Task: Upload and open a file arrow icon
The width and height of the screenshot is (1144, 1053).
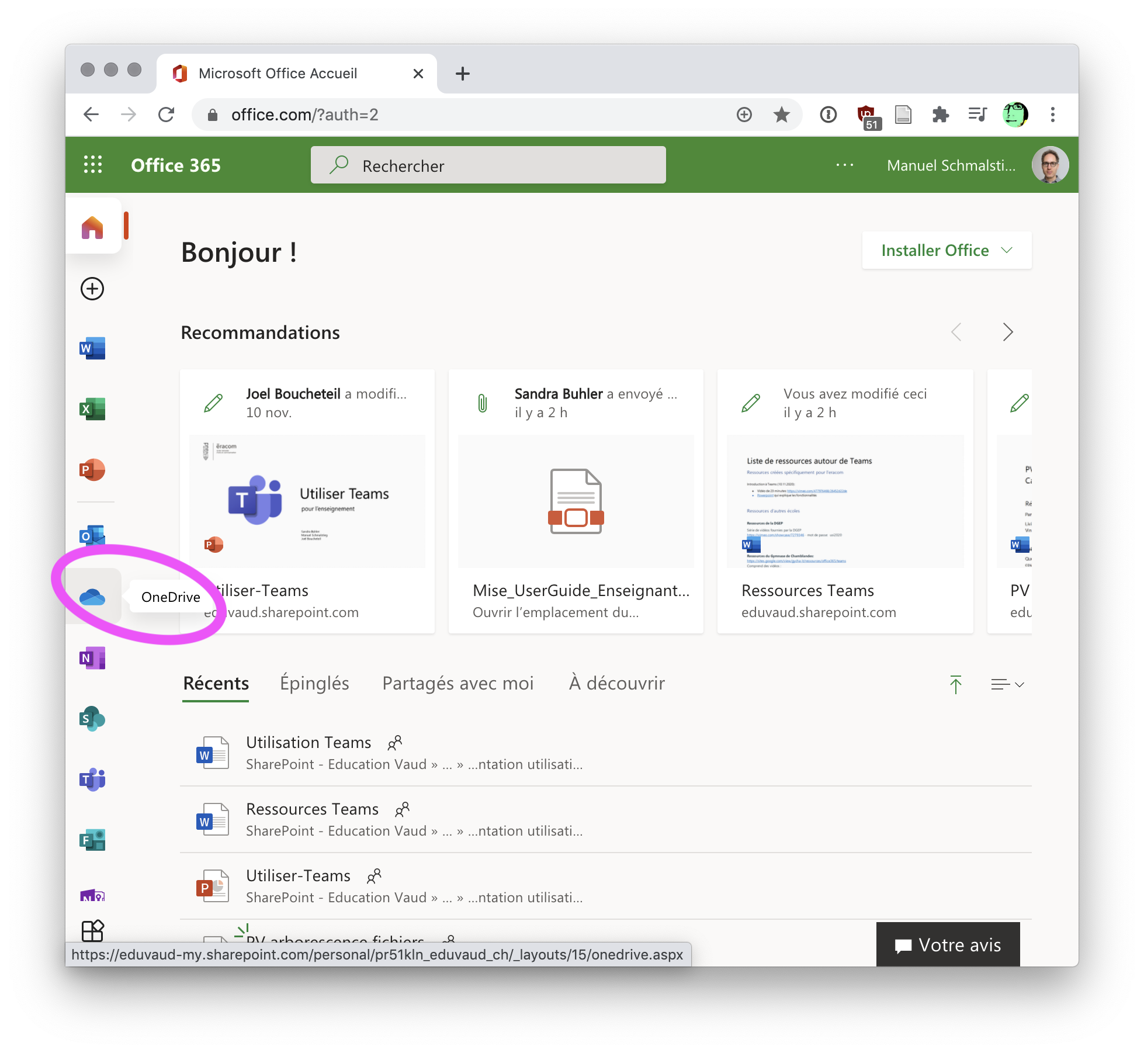Action: [956, 684]
